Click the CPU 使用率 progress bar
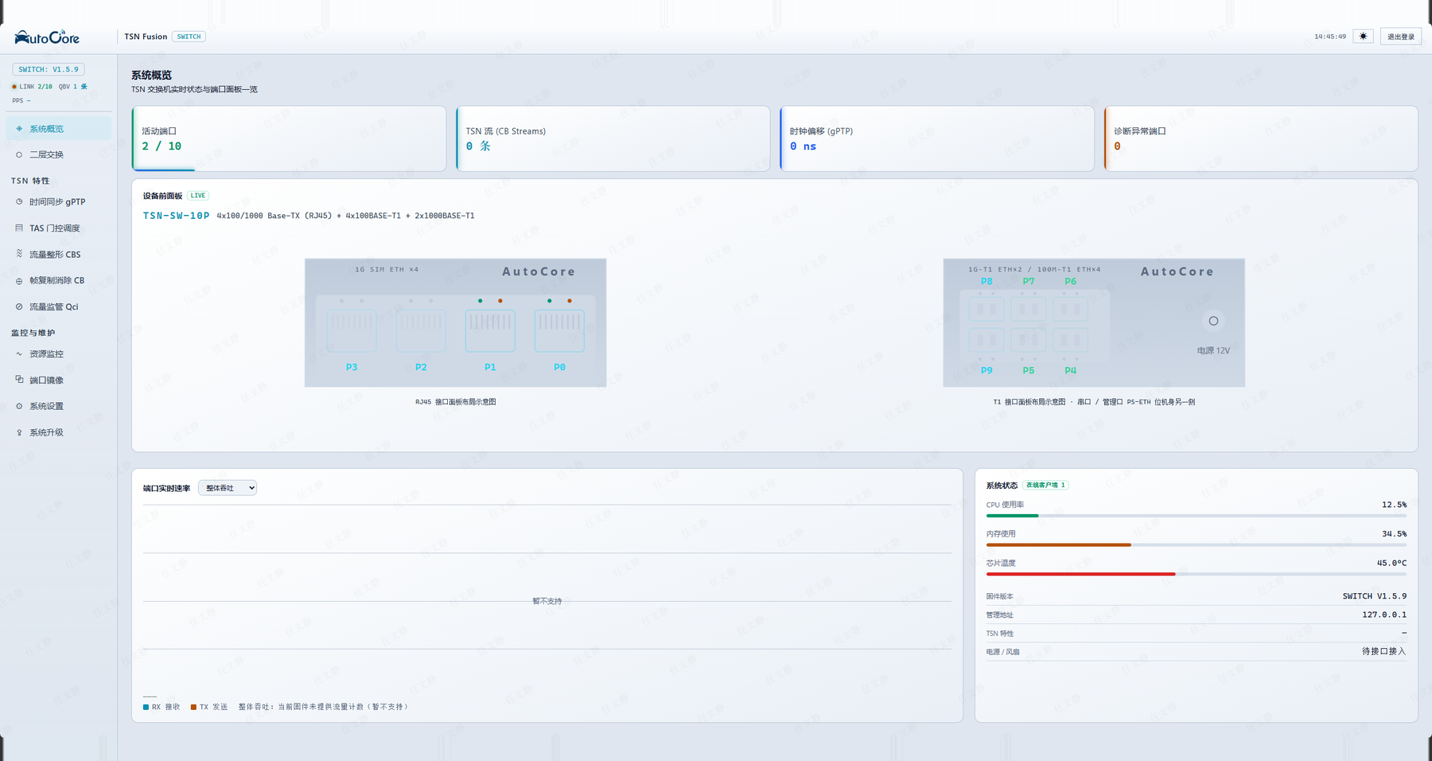This screenshot has width=1432, height=761. (1197, 516)
